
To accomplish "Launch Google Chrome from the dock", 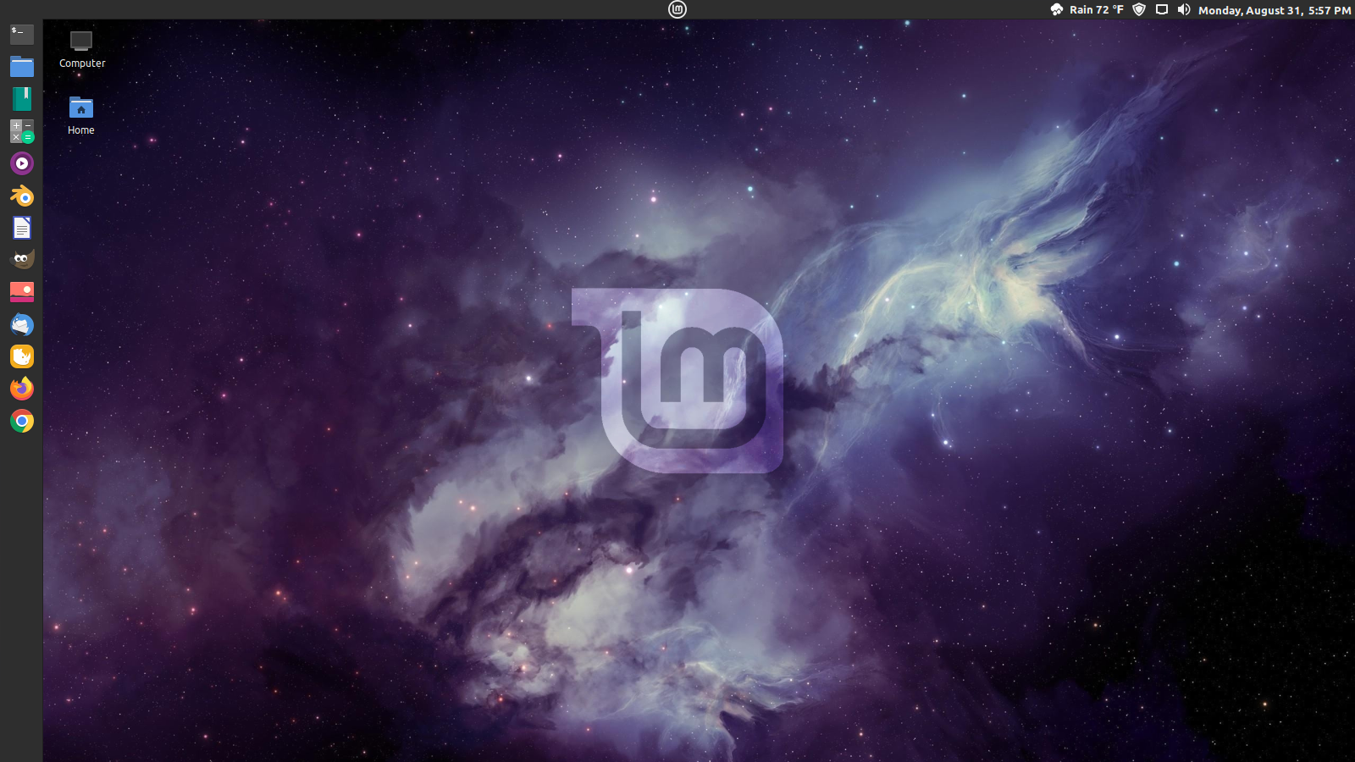I will [x=22, y=421].
